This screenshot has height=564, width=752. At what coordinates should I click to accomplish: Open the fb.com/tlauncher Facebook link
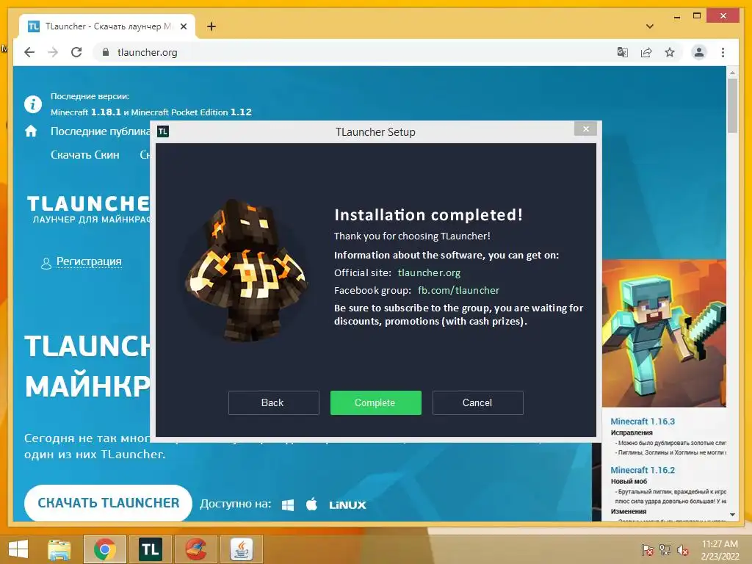coord(458,290)
